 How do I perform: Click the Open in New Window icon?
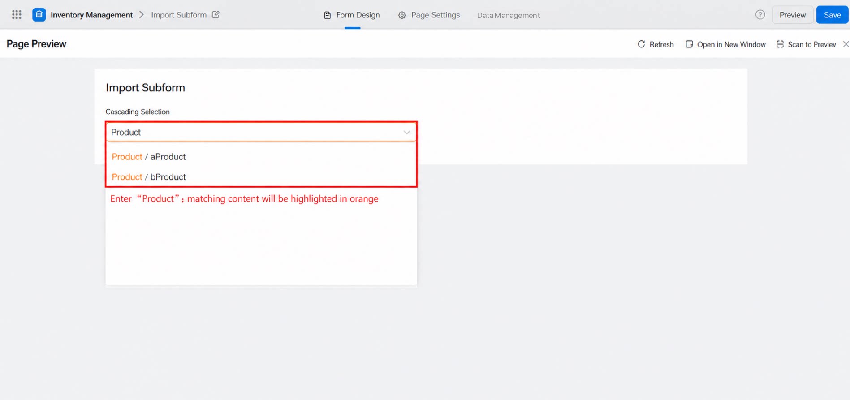pyautogui.click(x=689, y=44)
